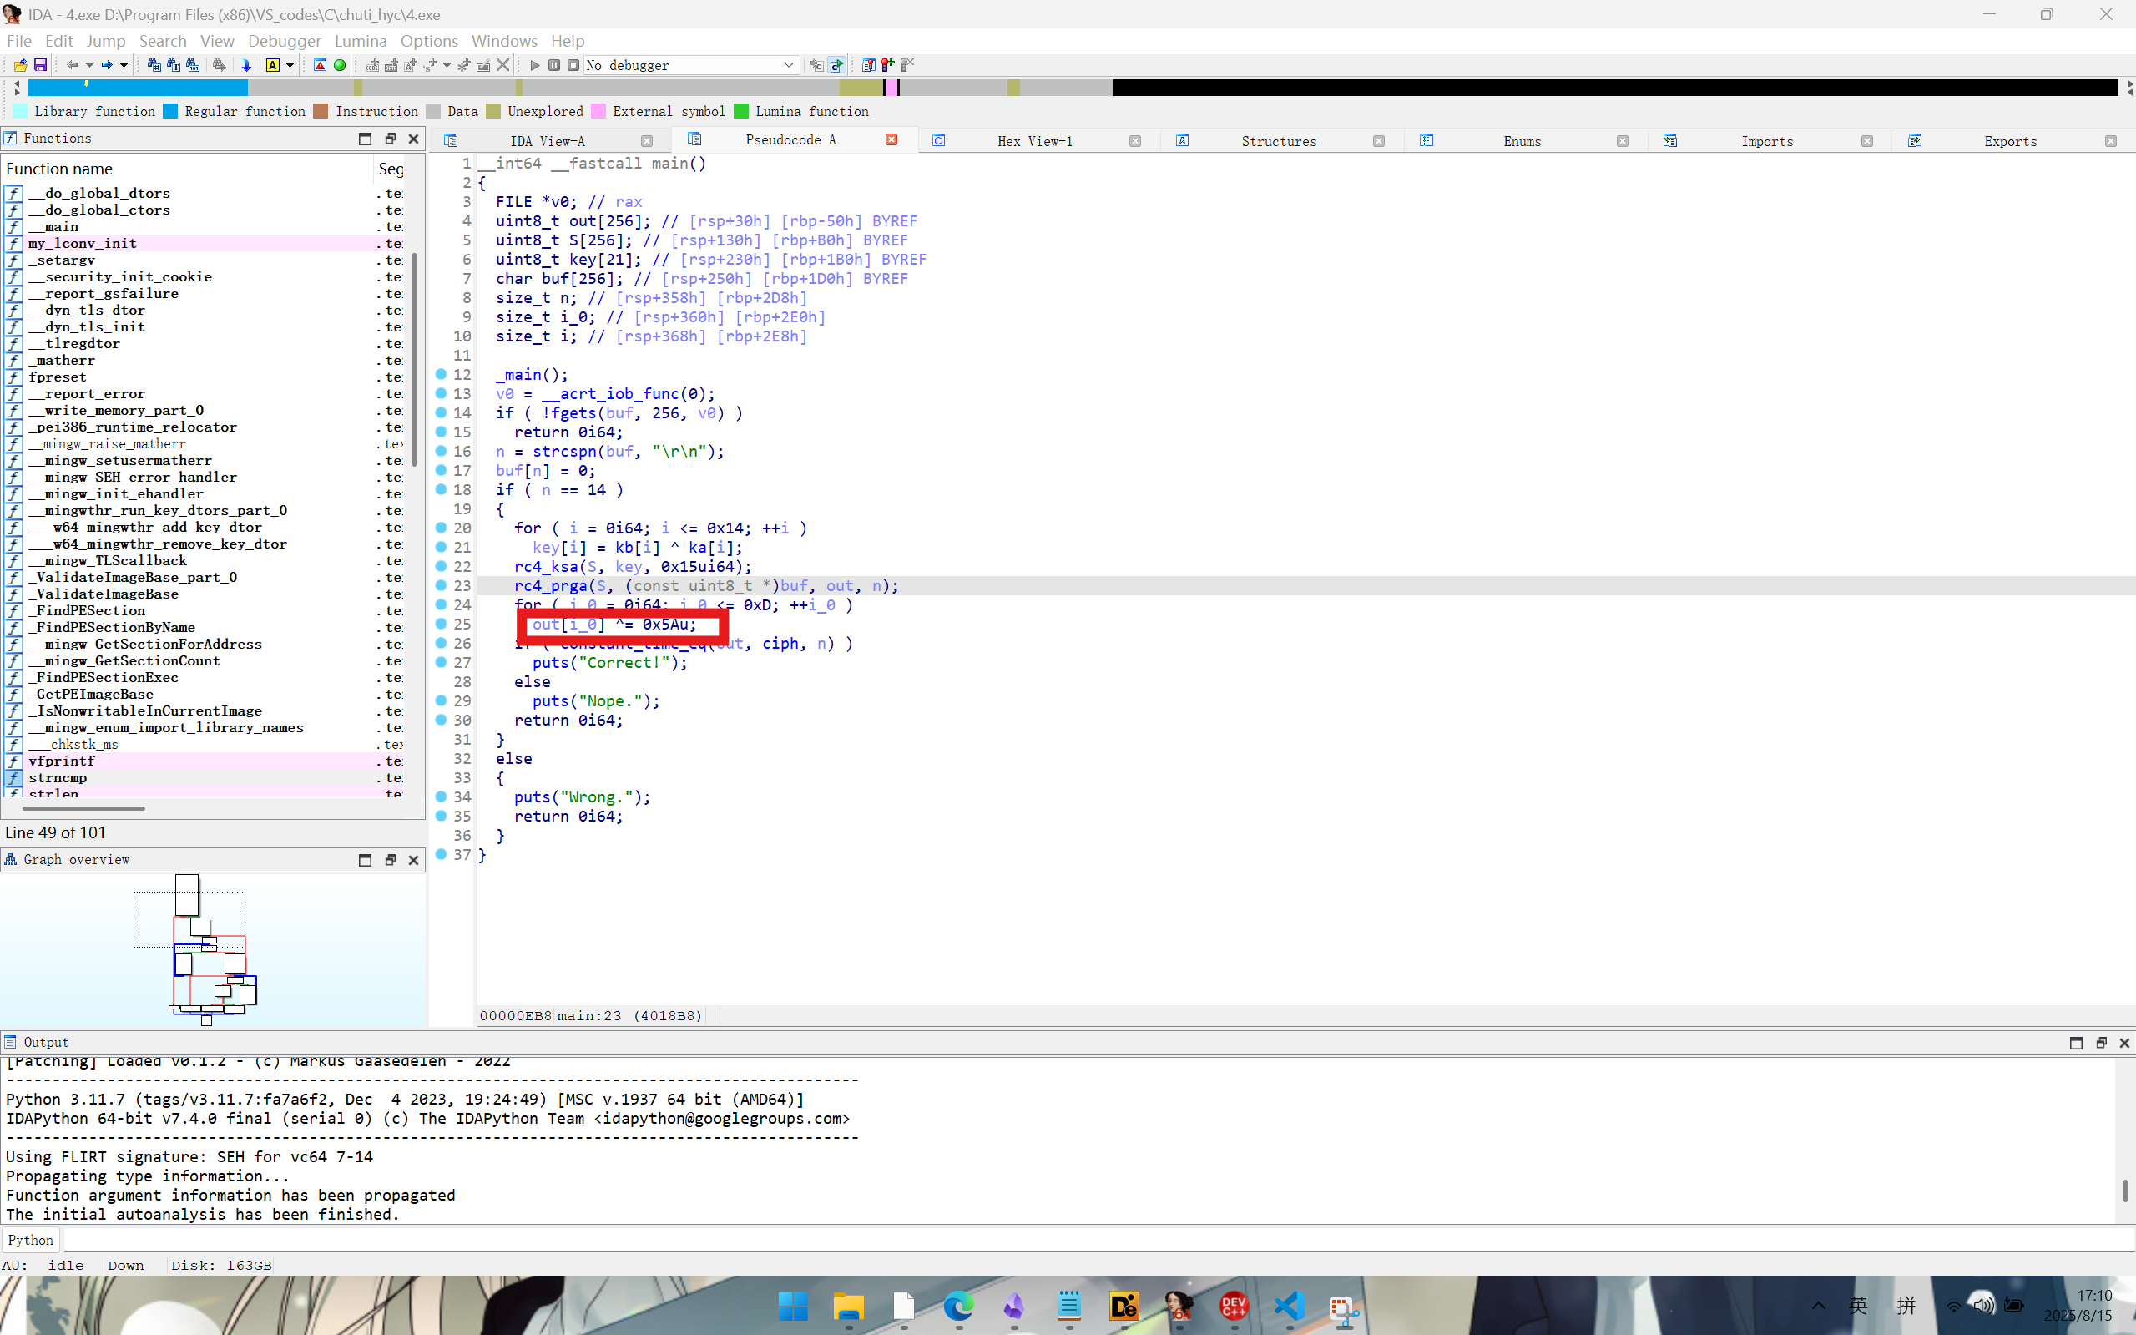The image size is (2136, 1335).
Task: Open Microsoft Edge from the taskbar
Action: click(x=958, y=1306)
